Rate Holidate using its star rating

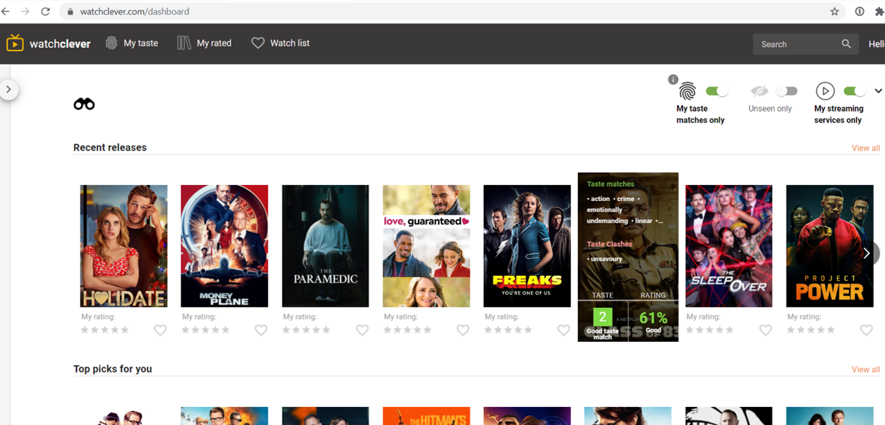[105, 330]
